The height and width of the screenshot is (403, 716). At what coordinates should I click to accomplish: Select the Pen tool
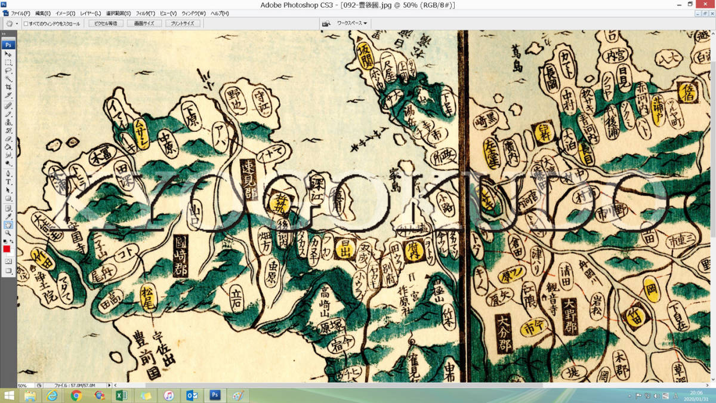click(x=8, y=173)
